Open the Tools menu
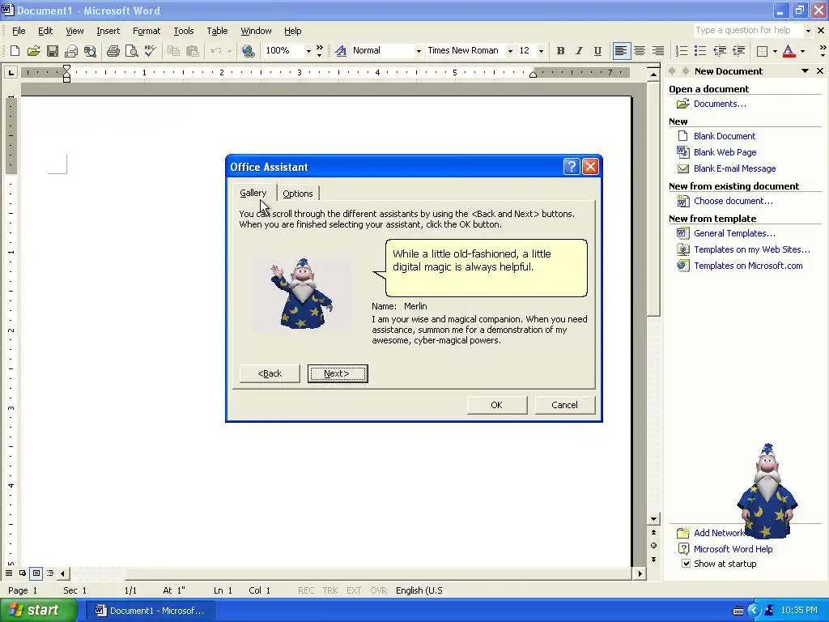 (x=184, y=31)
